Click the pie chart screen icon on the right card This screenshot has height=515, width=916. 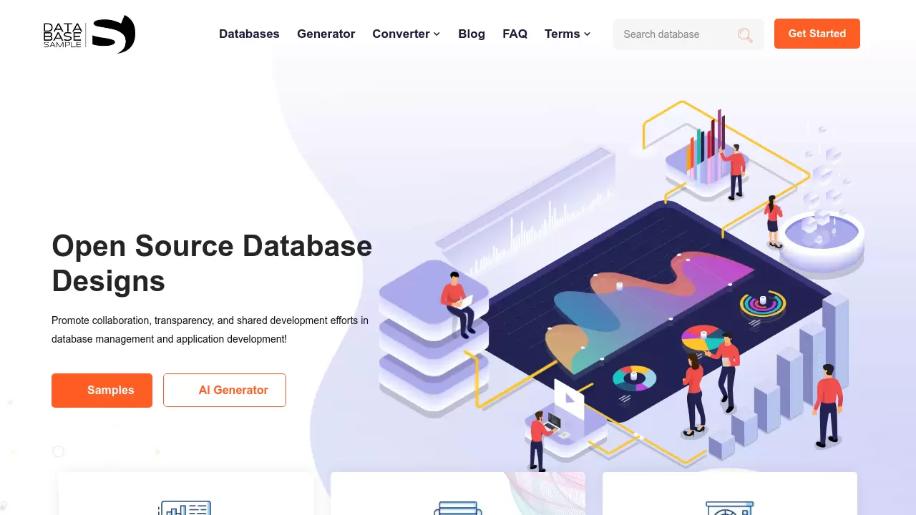pos(730,508)
